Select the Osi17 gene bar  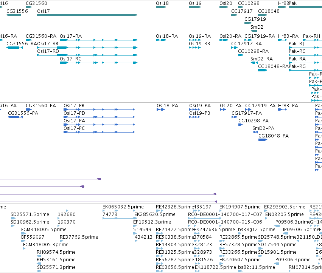tap(87, 15)
